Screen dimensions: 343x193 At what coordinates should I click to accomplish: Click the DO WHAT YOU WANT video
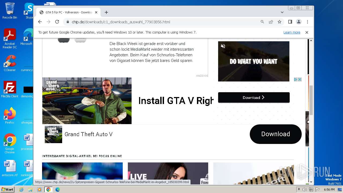tap(254, 61)
